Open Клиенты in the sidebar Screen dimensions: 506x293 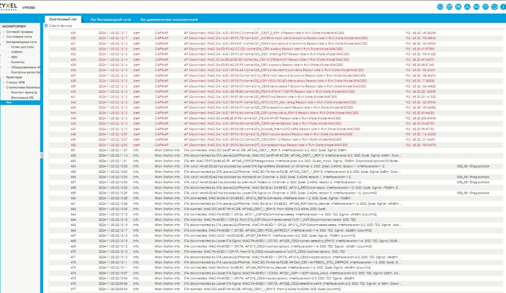pos(18,62)
